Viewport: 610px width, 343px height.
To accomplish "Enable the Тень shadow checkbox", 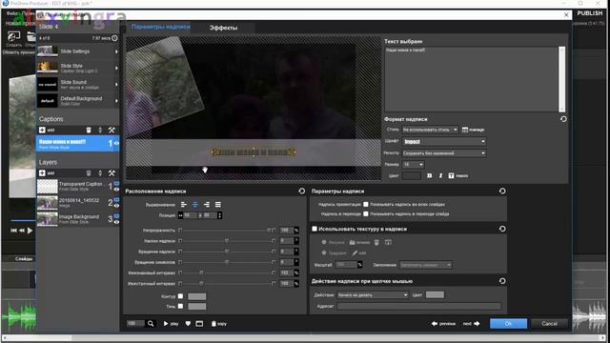I will [180, 306].
